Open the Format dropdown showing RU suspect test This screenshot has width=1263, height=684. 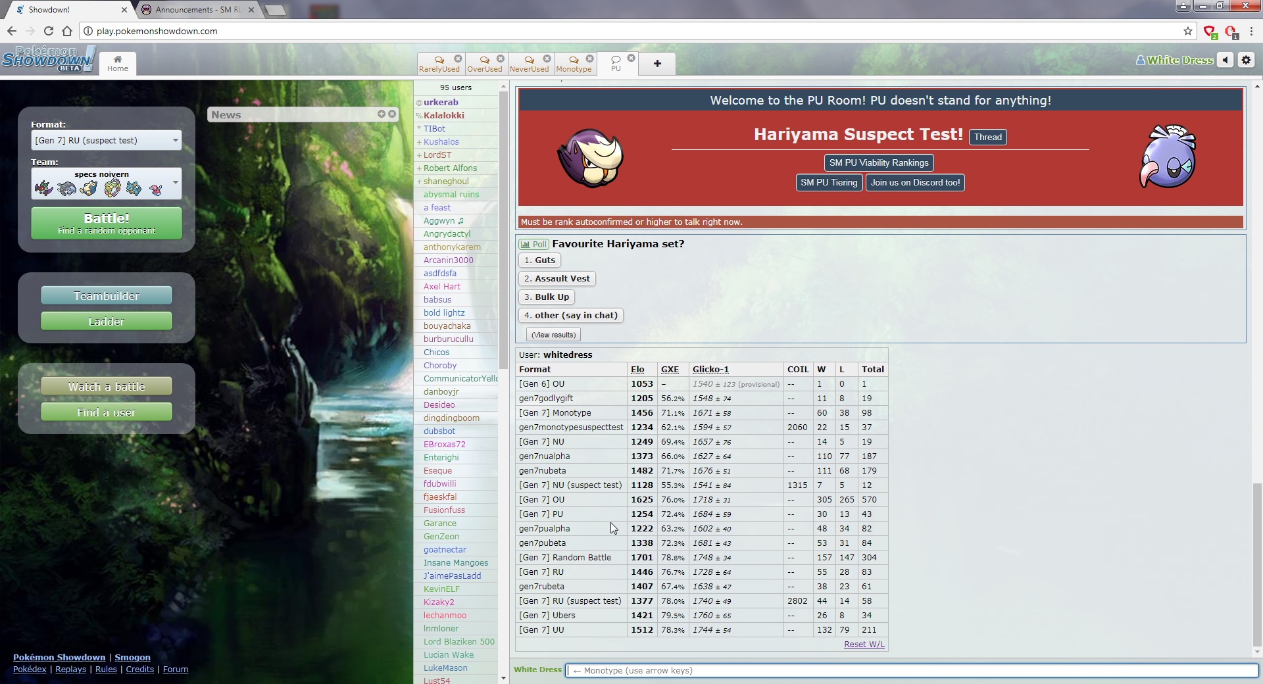pyautogui.click(x=106, y=140)
